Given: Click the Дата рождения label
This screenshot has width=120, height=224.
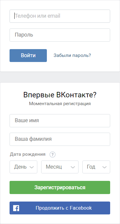Looking at the screenshot, I should click(28, 155).
